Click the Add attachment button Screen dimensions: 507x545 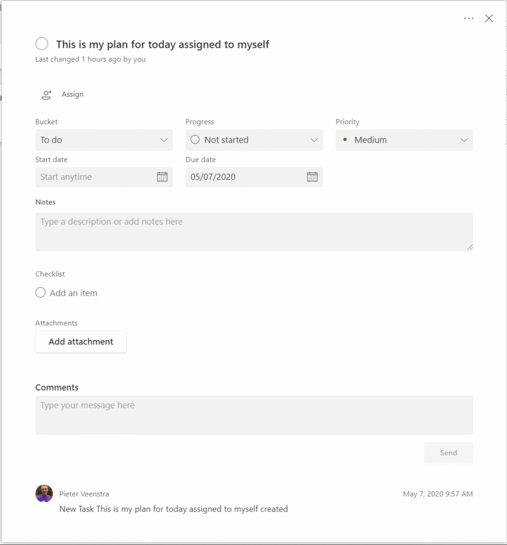click(81, 342)
